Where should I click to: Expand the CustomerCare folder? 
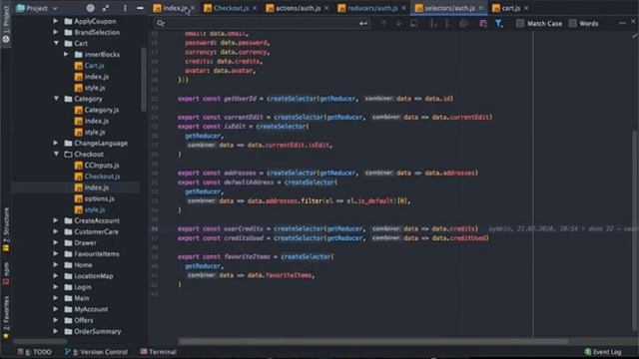coord(56,231)
